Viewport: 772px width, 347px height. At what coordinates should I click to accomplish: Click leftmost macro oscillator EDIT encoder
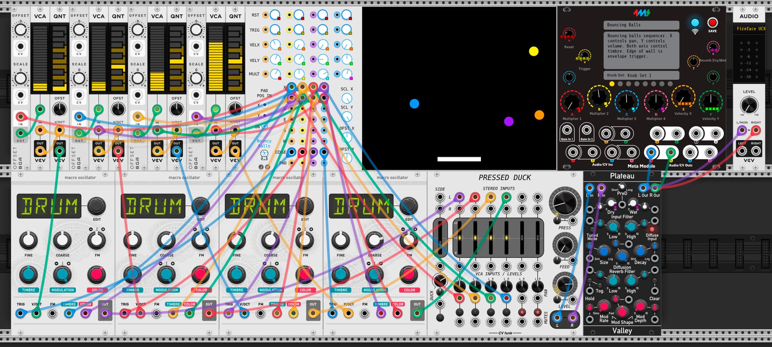[x=96, y=206]
